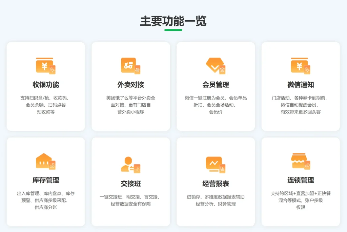This screenshot has height=232, width=347.
Task: Click the description mentioning 美团饿了么 delivery platforms
Action: [130, 105]
